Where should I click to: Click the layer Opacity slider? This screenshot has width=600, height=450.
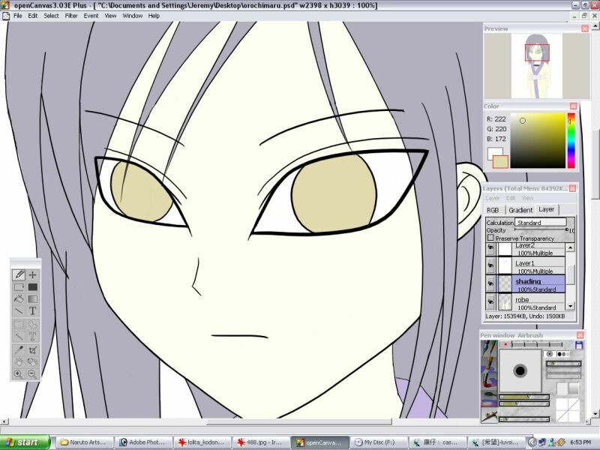(x=541, y=229)
